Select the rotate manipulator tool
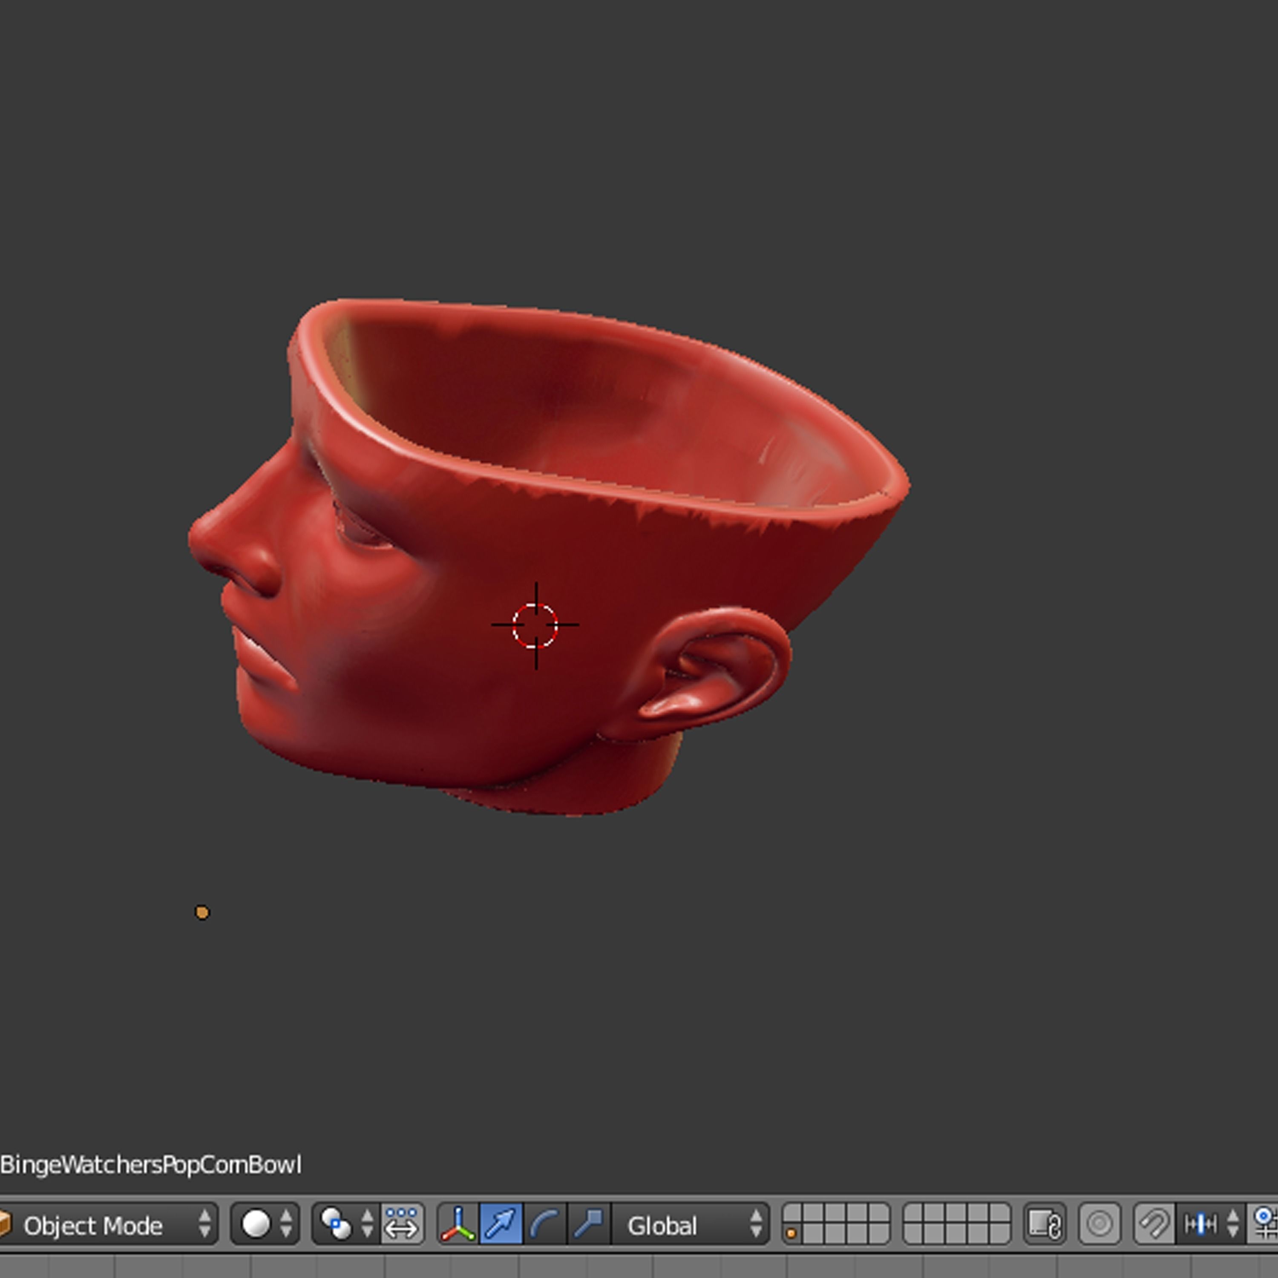Image resolution: width=1278 pixels, height=1278 pixels. (544, 1224)
